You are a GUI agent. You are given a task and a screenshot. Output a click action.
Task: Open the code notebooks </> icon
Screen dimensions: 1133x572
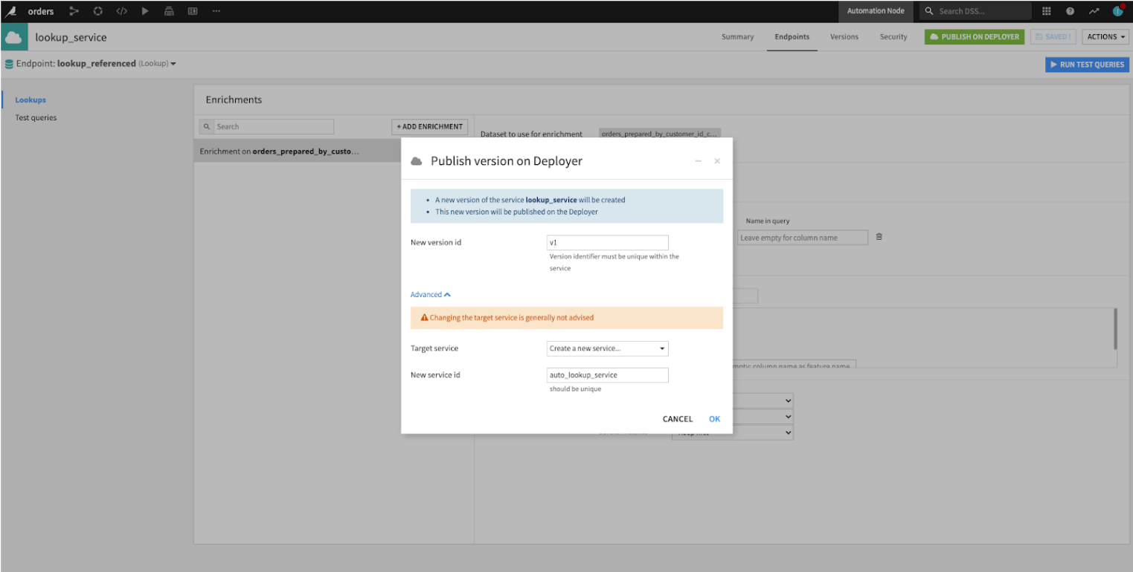pyautogui.click(x=121, y=11)
